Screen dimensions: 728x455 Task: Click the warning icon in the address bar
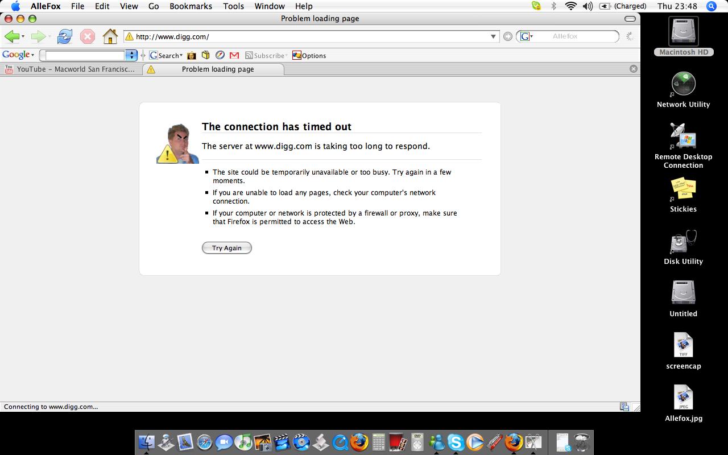point(129,36)
